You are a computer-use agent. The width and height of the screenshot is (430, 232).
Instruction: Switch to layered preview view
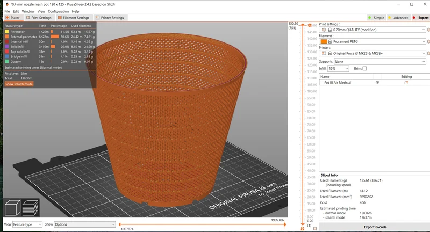30,208
